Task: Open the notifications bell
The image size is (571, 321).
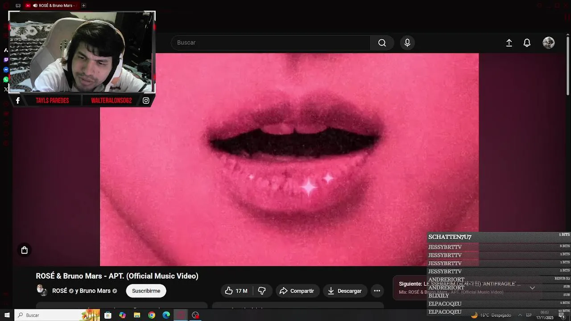Action: 527,43
